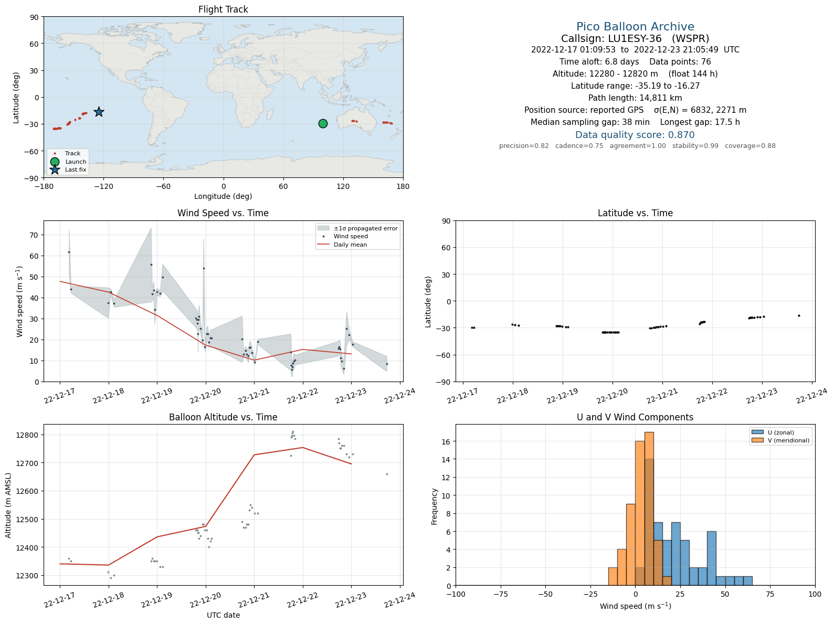This screenshot has width=834, height=624.
Task: Click the first wind speed point near 62
Action: click(69, 252)
